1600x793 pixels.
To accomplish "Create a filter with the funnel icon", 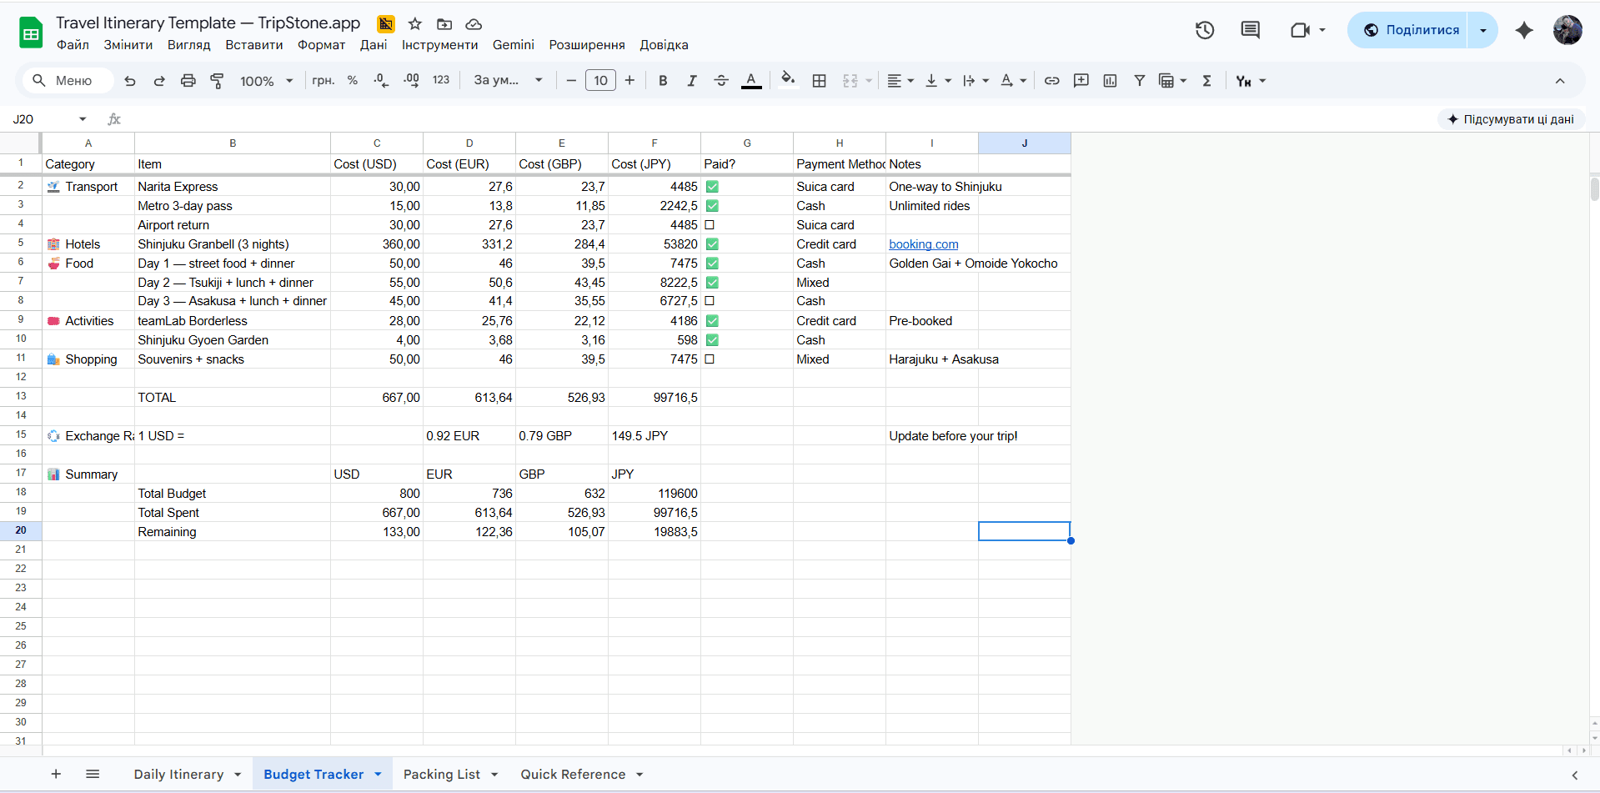I will pos(1139,81).
